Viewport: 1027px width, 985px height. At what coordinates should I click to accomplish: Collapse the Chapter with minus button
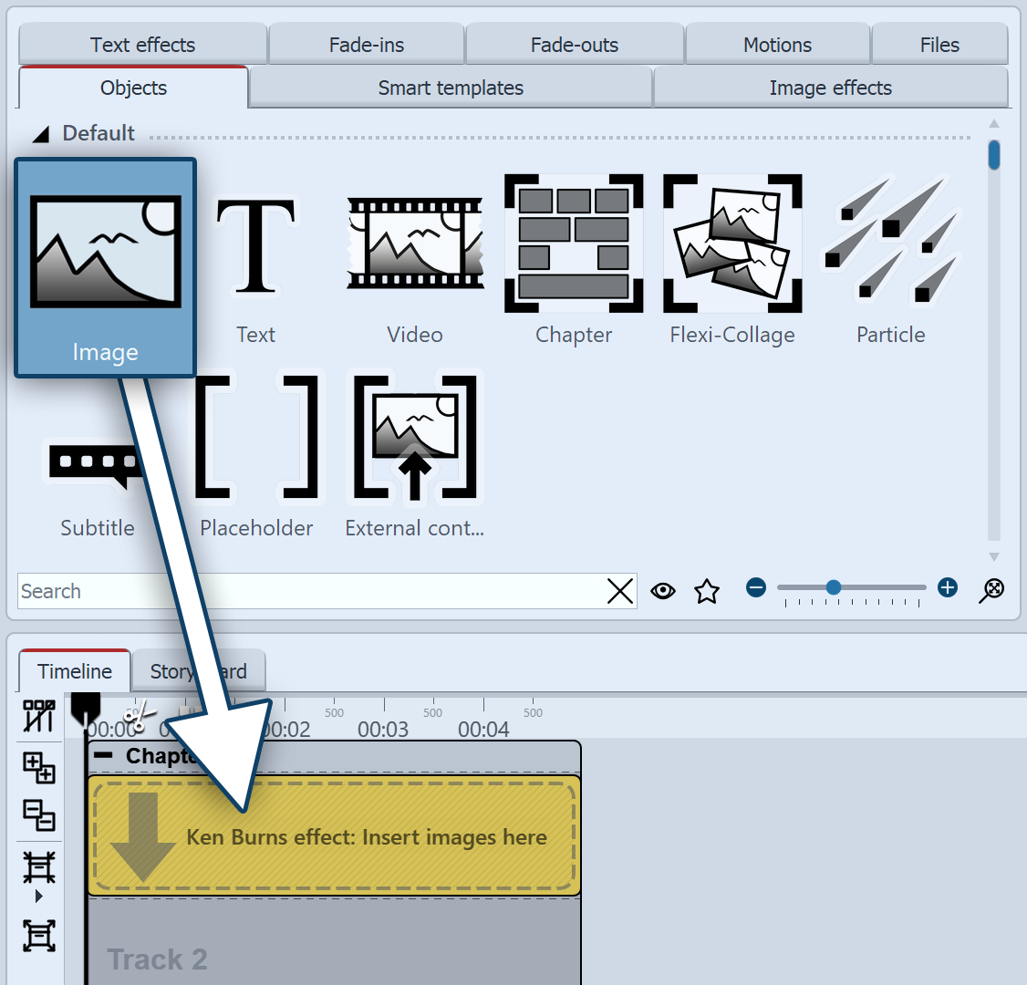[104, 756]
